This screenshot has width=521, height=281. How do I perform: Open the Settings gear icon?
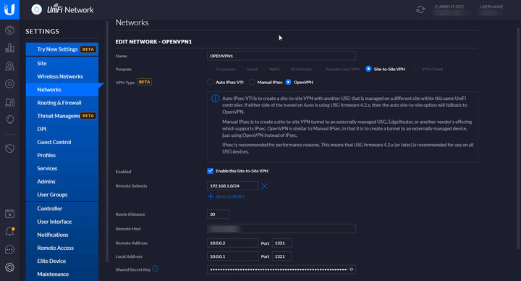coord(9,267)
